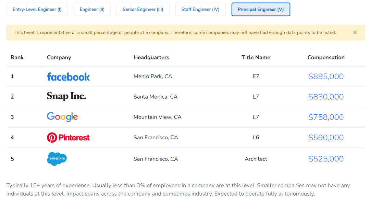Select the Principal Engineer (V) tab
The width and height of the screenshot is (370, 199).
[261, 10]
